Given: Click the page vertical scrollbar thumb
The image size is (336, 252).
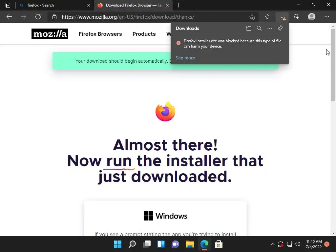Looking at the screenshot, I should (333, 65).
